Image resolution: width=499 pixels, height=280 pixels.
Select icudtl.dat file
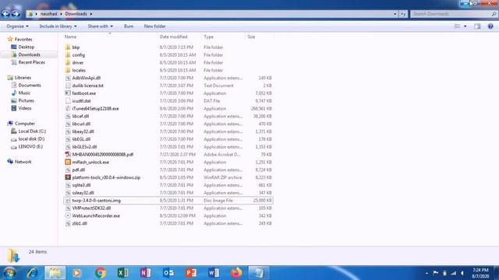81,100
